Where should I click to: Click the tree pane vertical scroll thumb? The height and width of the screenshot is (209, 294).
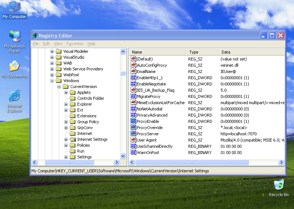point(123,73)
